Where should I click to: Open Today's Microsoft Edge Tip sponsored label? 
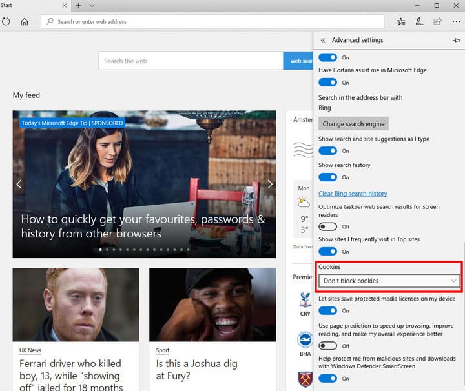point(72,123)
